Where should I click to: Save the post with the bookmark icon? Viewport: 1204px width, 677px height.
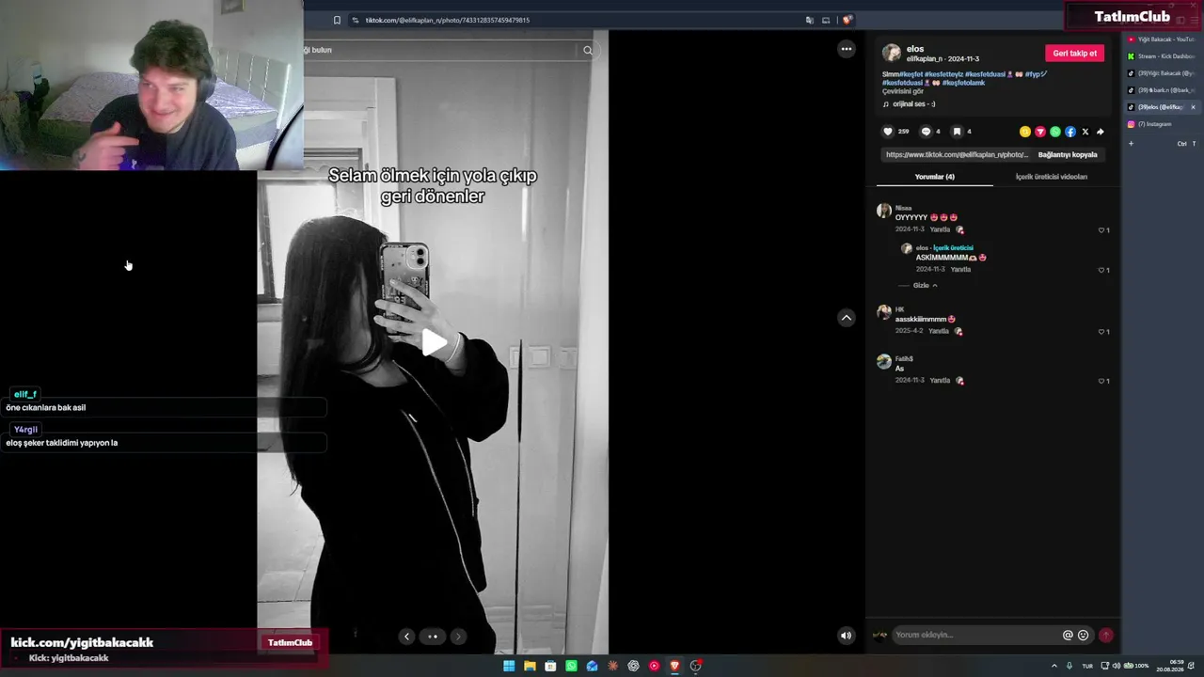(957, 132)
